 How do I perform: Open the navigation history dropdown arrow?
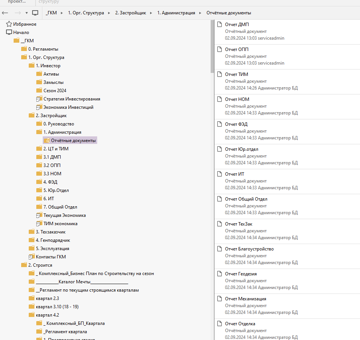(27, 13)
